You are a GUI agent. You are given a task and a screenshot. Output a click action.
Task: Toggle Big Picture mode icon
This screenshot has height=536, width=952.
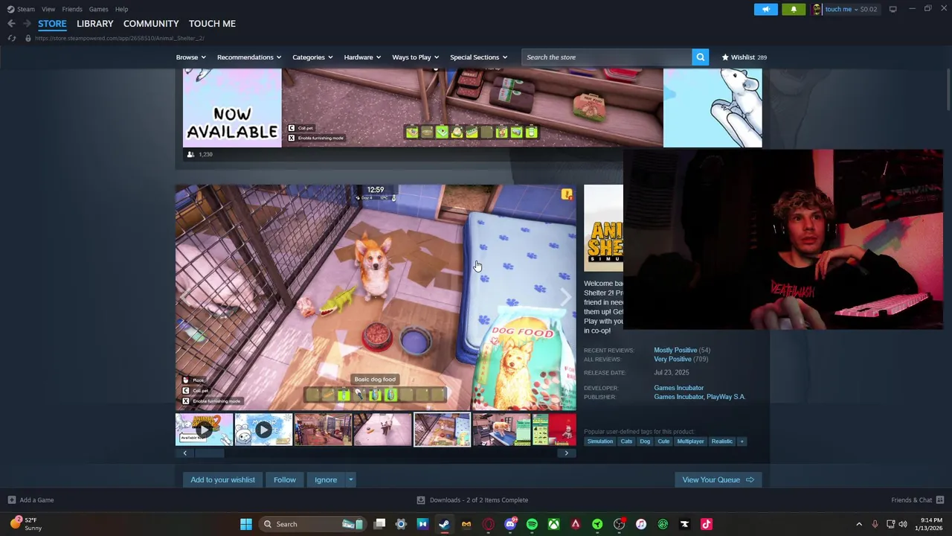[892, 9]
